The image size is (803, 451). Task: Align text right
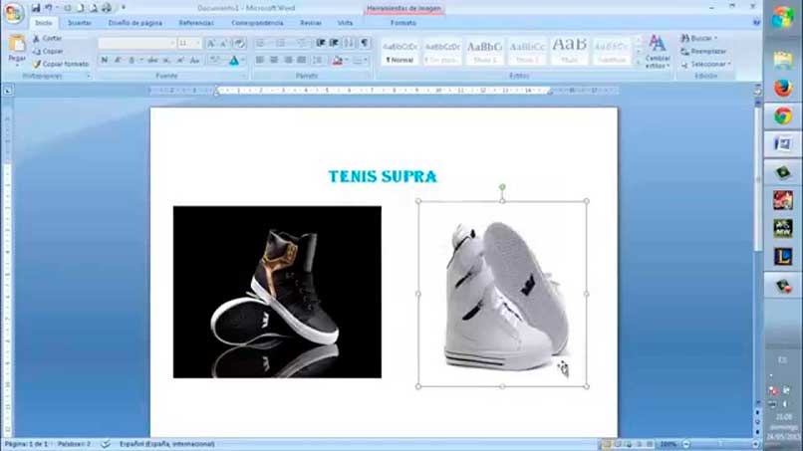point(288,60)
